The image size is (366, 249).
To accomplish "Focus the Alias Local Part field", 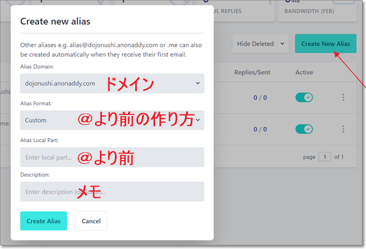I will pyautogui.click(x=112, y=157).
